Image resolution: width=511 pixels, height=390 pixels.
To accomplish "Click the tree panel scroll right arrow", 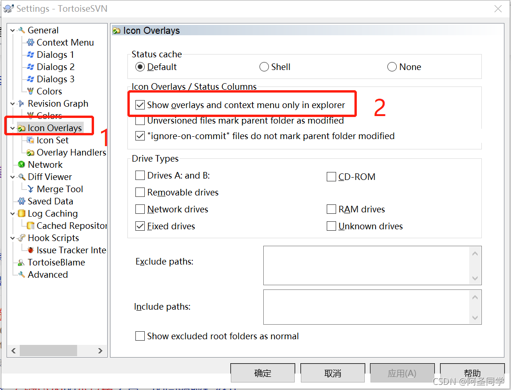I will pyautogui.click(x=101, y=351).
